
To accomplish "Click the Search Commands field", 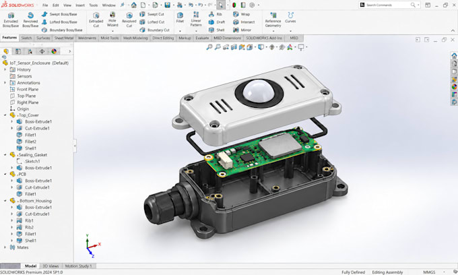I will pos(387,5).
